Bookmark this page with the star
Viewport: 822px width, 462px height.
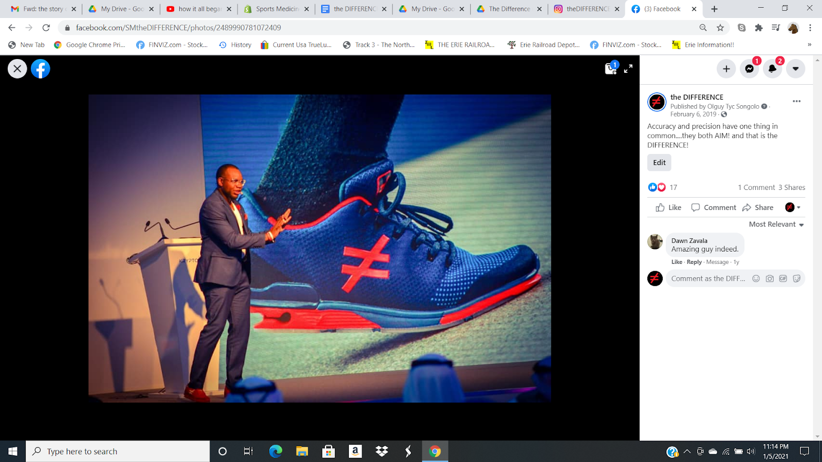[720, 28]
